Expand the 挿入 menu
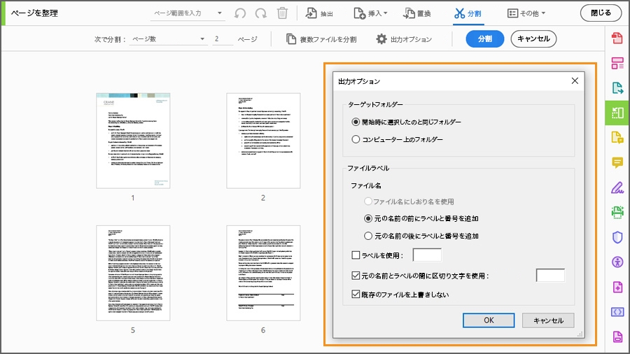 pos(370,13)
